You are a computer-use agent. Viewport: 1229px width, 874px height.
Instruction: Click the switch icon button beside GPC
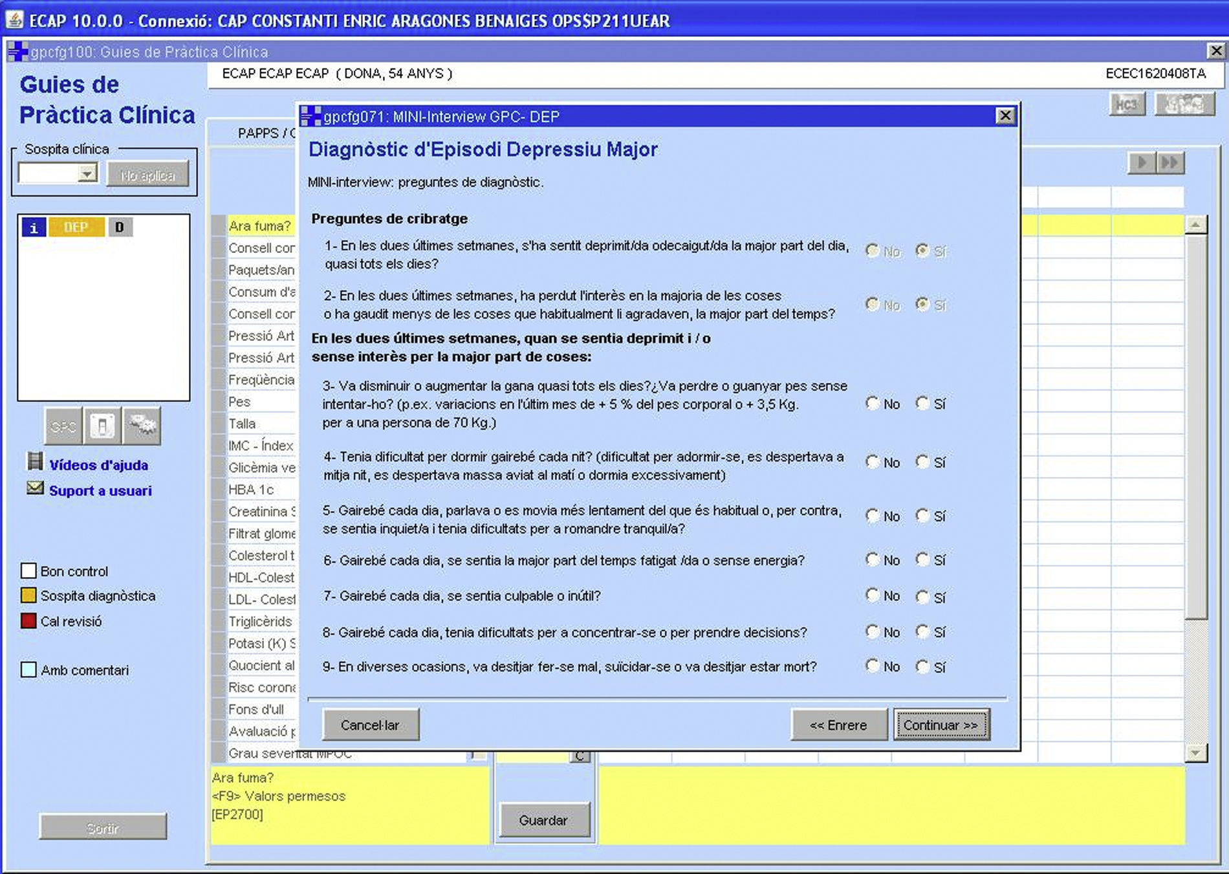102,426
